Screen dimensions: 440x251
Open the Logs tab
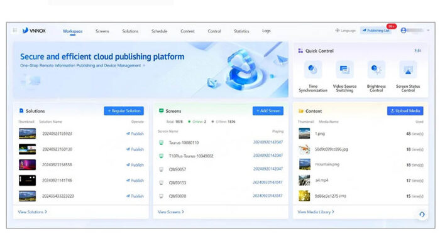pos(267,31)
